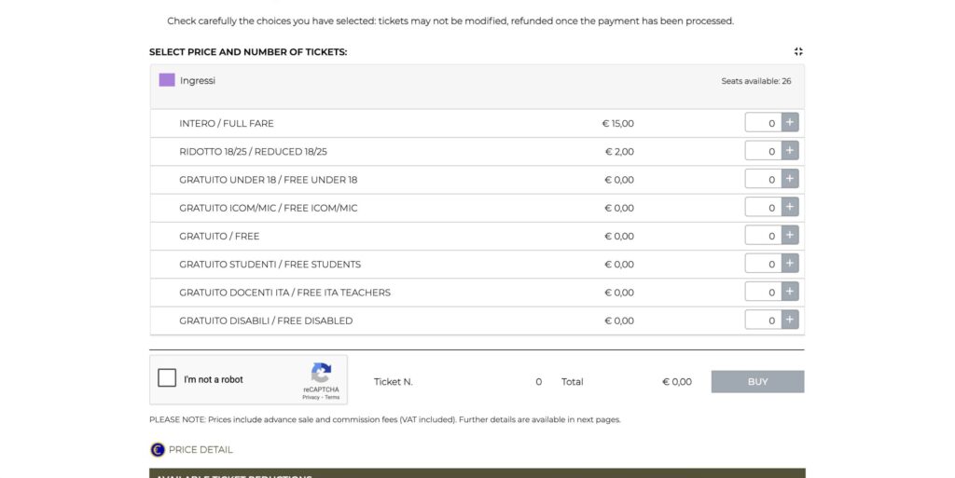Click the euro coin icon beside Price Detail
Screen dimensions: 955x478
pyautogui.click(x=158, y=449)
